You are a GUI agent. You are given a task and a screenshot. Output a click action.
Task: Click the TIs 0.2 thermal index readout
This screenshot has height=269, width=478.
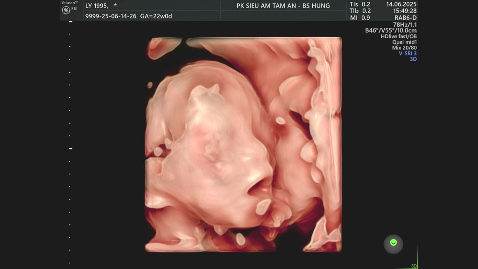pos(360,4)
